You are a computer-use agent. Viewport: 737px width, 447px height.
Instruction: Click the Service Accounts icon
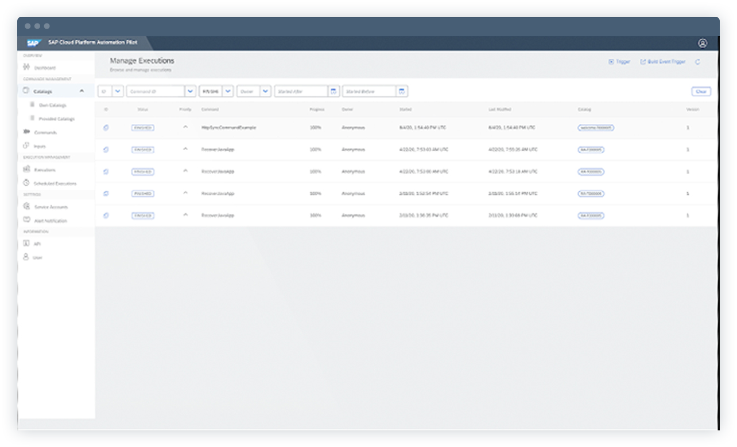coord(26,206)
